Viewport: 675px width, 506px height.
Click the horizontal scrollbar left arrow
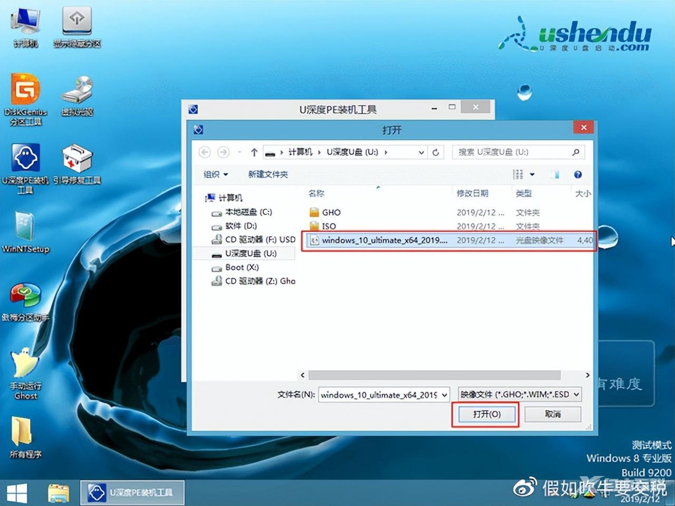point(302,375)
